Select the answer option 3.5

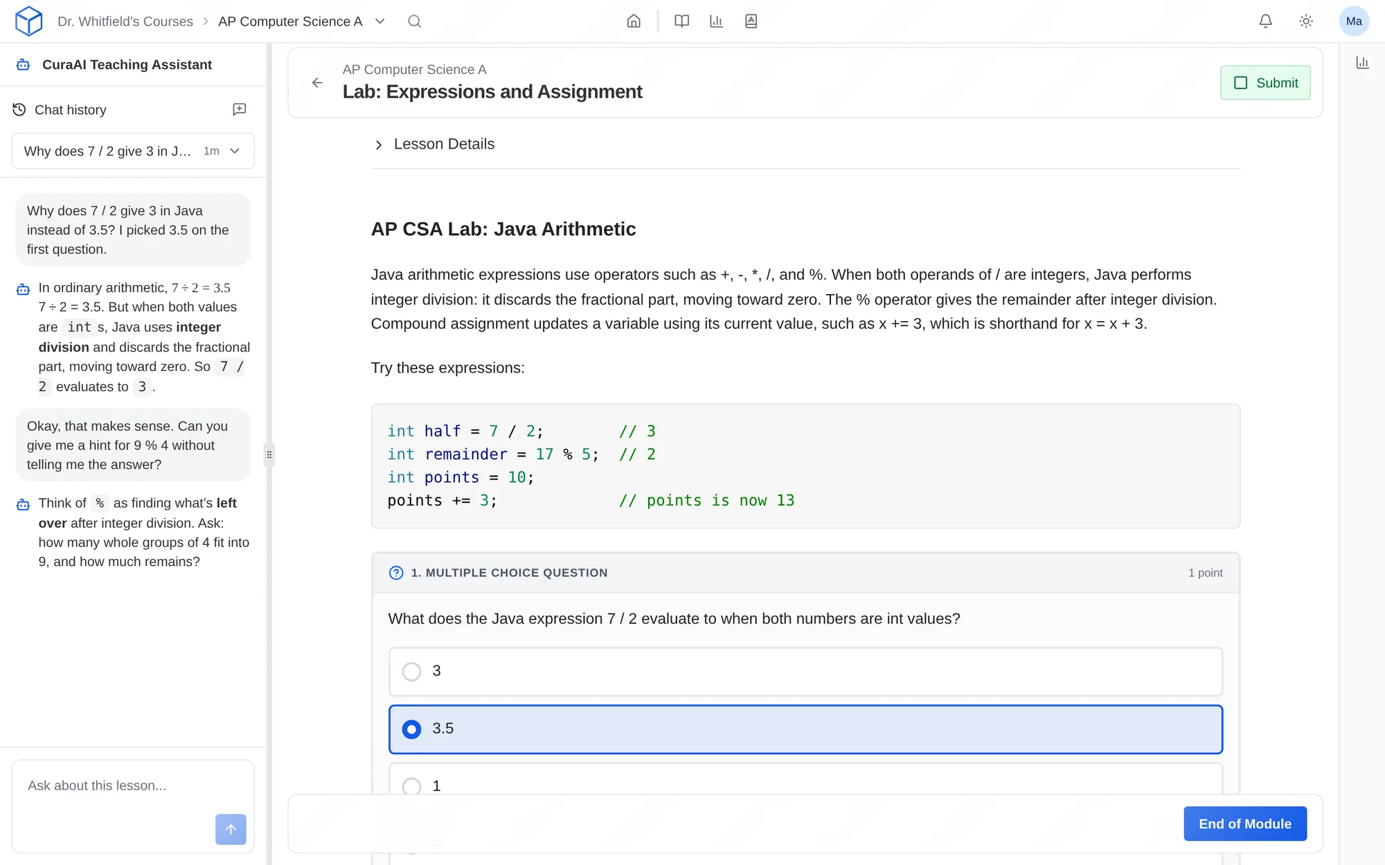[805, 729]
